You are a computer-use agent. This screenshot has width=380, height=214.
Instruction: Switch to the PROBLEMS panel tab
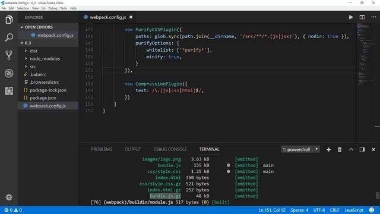click(x=102, y=149)
